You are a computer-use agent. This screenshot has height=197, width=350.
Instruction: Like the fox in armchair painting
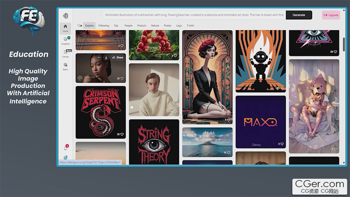pyautogui.click(x=335, y=149)
